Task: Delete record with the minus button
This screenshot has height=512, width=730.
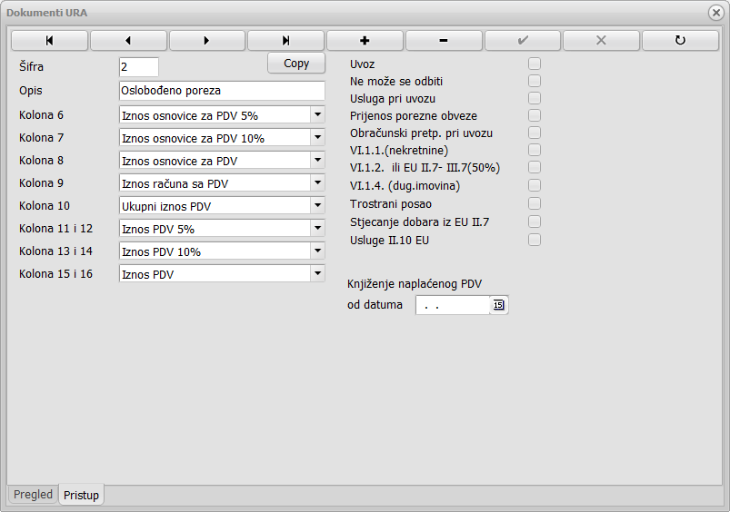Action: click(444, 41)
